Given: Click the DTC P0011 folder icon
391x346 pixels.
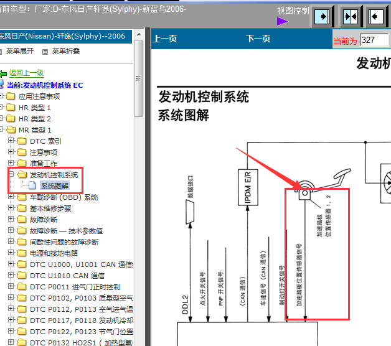Looking at the screenshot, I should pos(22,287).
